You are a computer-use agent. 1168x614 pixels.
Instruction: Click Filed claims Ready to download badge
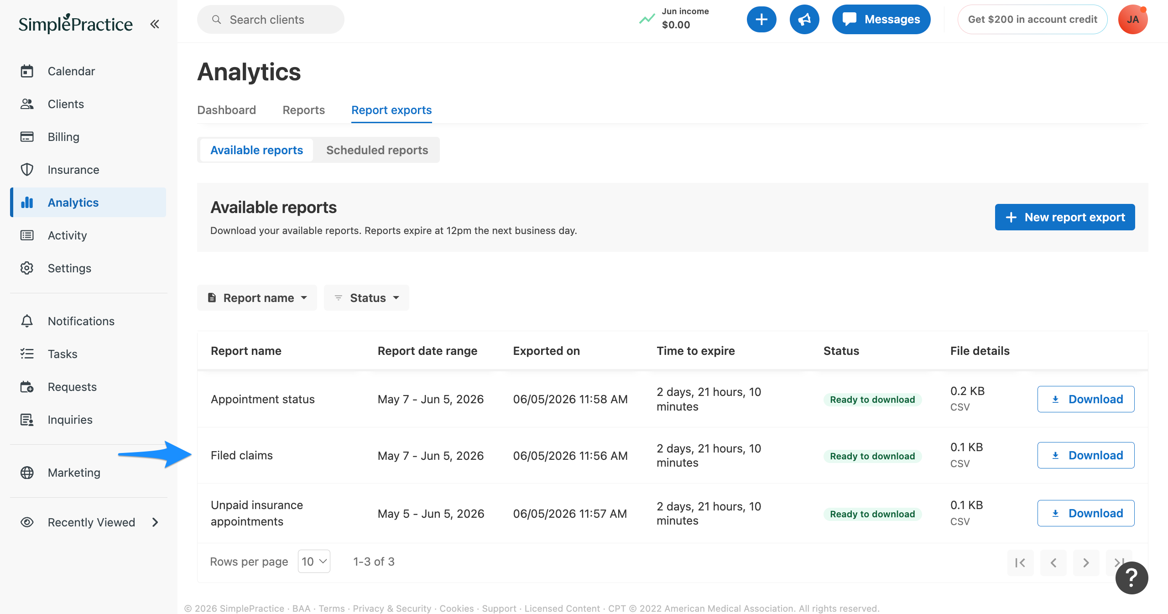coord(872,456)
